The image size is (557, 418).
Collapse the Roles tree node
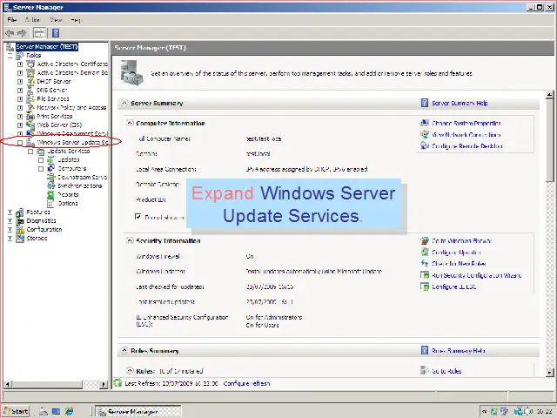(x=10, y=56)
